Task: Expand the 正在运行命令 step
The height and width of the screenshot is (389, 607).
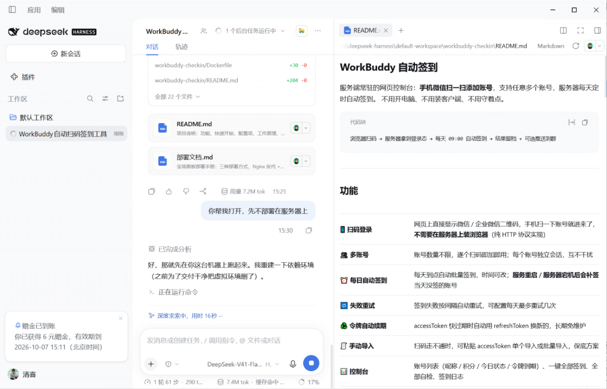Action: tap(174, 292)
